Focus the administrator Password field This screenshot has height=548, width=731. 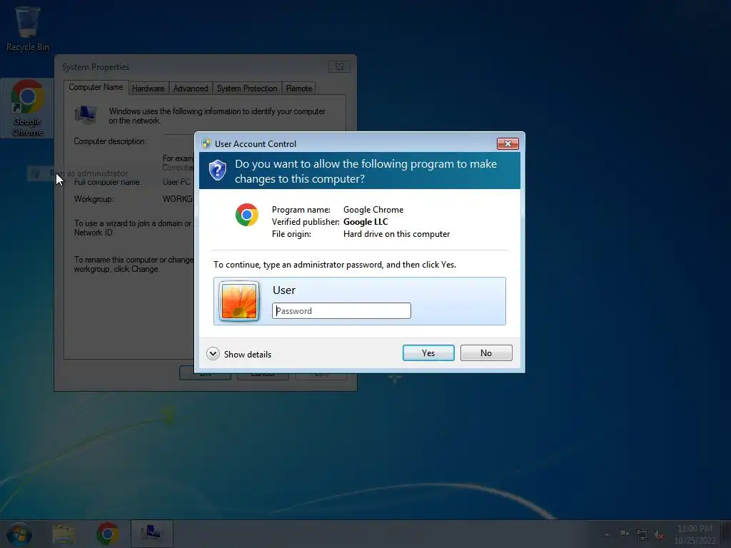(x=341, y=311)
